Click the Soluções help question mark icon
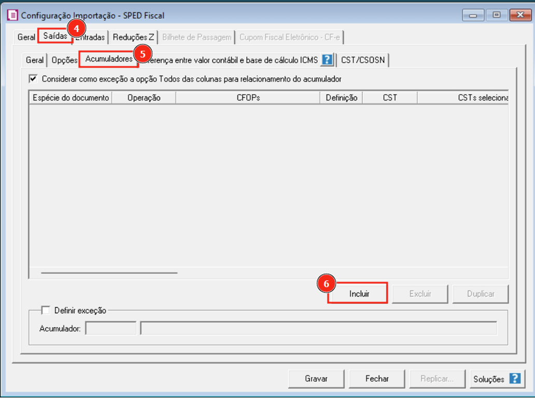The height and width of the screenshot is (398, 535). tap(514, 379)
